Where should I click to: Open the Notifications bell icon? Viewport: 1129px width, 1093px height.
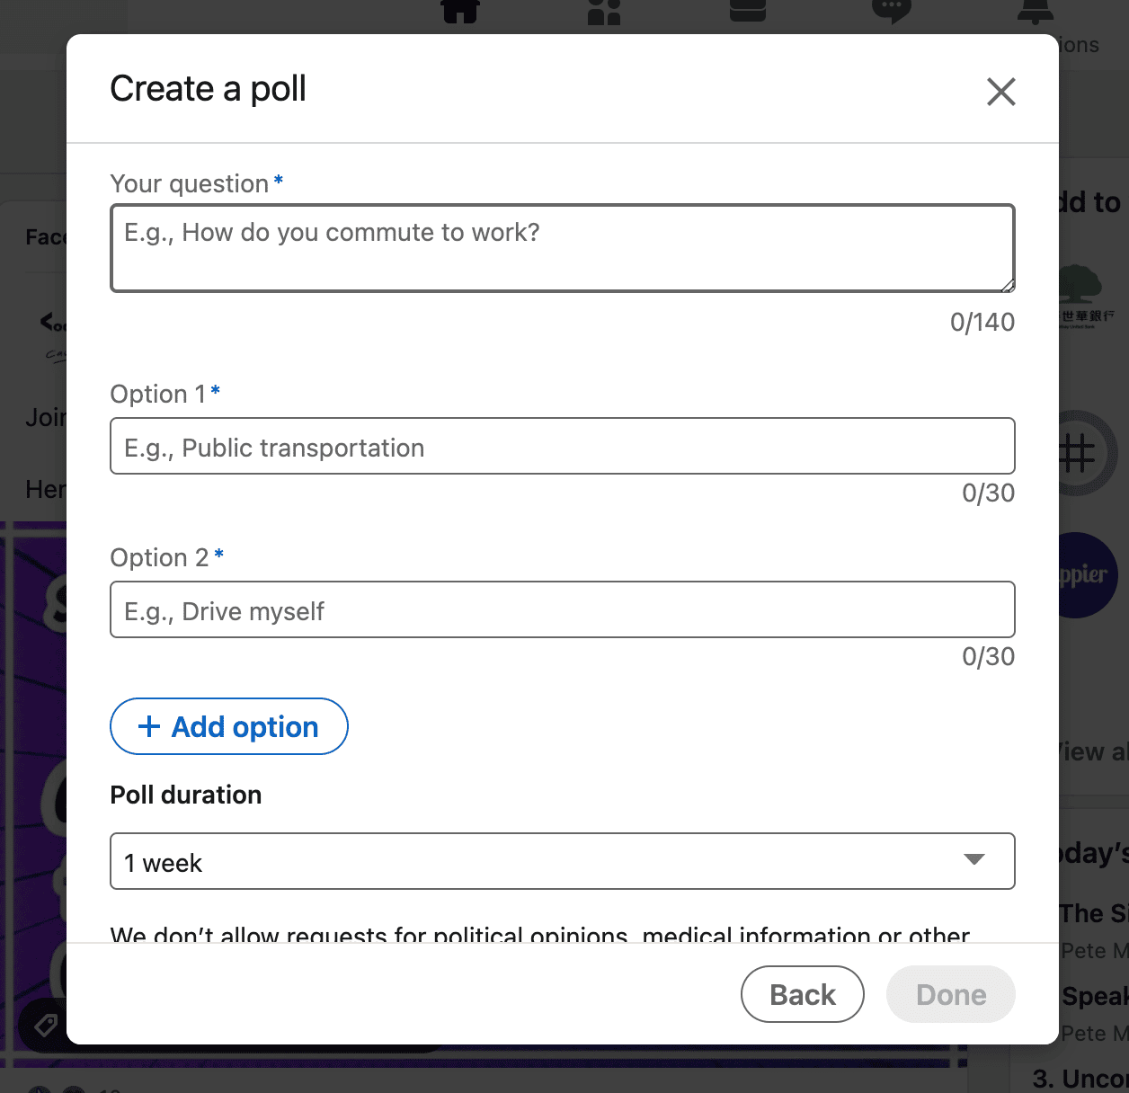(1036, 11)
